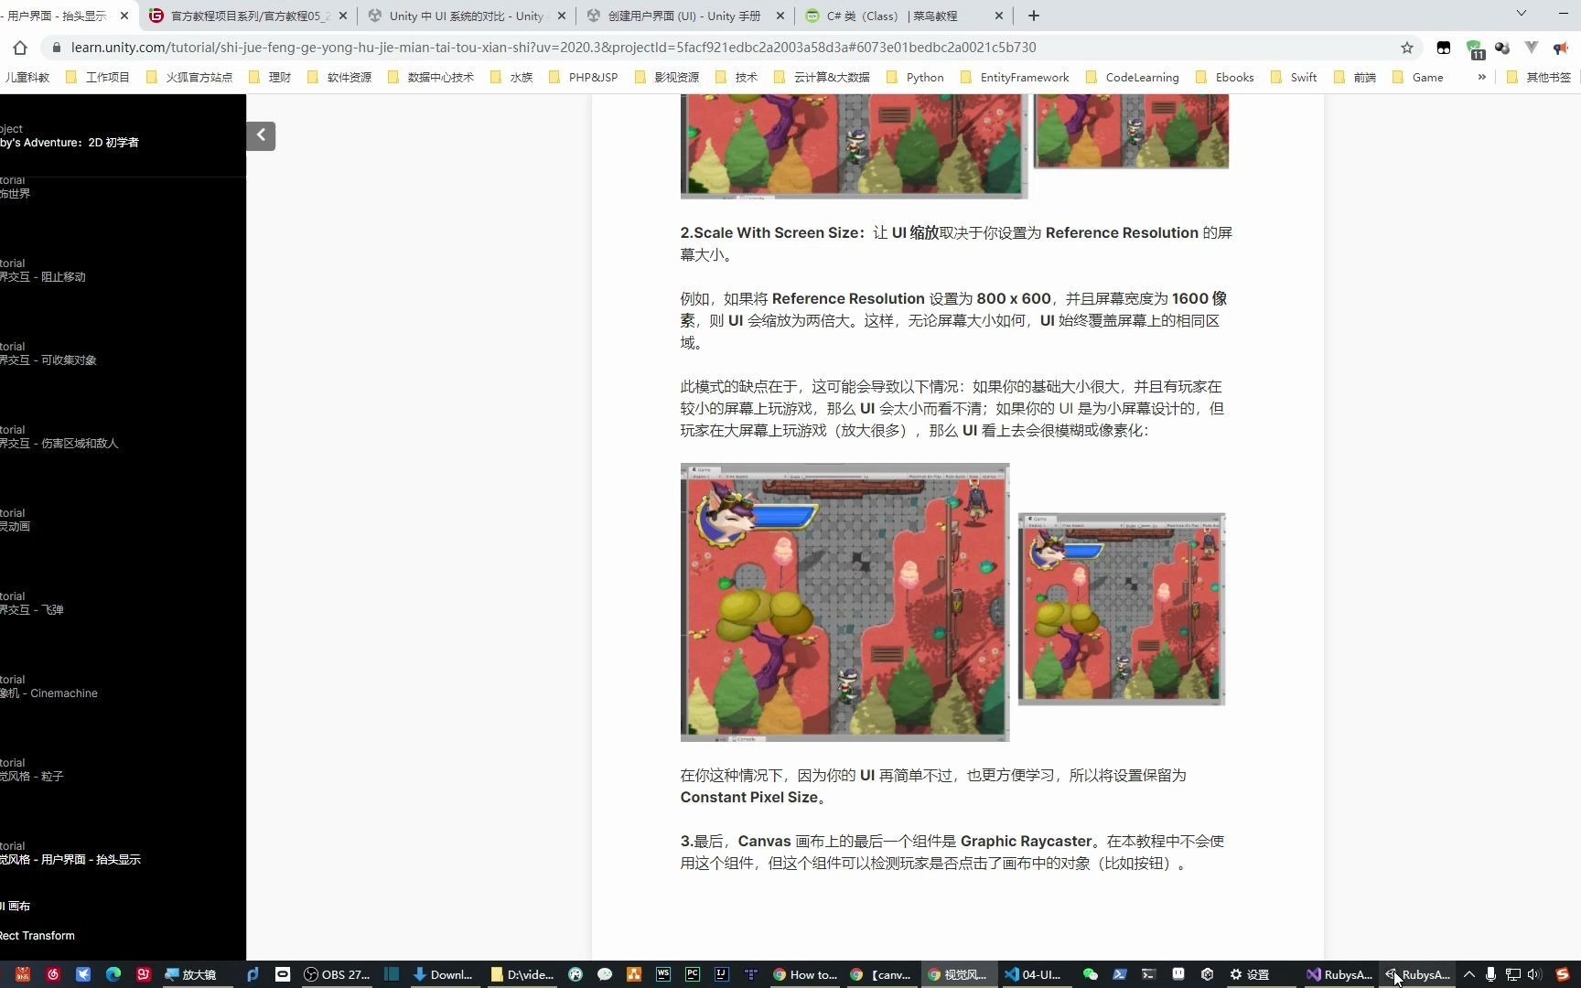
Task: Open the CodeLearning bookmark folder
Action: pyautogui.click(x=1132, y=78)
